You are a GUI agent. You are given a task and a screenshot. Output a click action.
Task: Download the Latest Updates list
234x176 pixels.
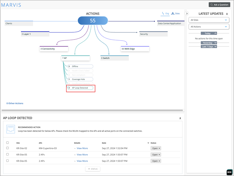(227, 14)
